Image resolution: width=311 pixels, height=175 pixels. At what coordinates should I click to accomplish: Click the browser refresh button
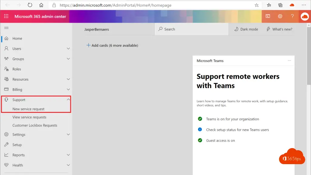(30, 5)
